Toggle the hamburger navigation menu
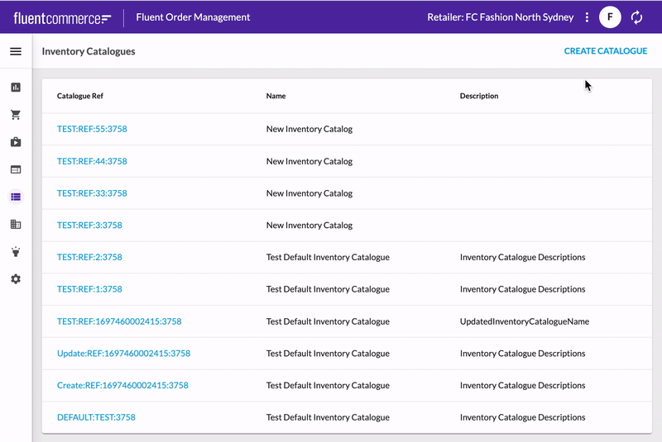 point(16,51)
